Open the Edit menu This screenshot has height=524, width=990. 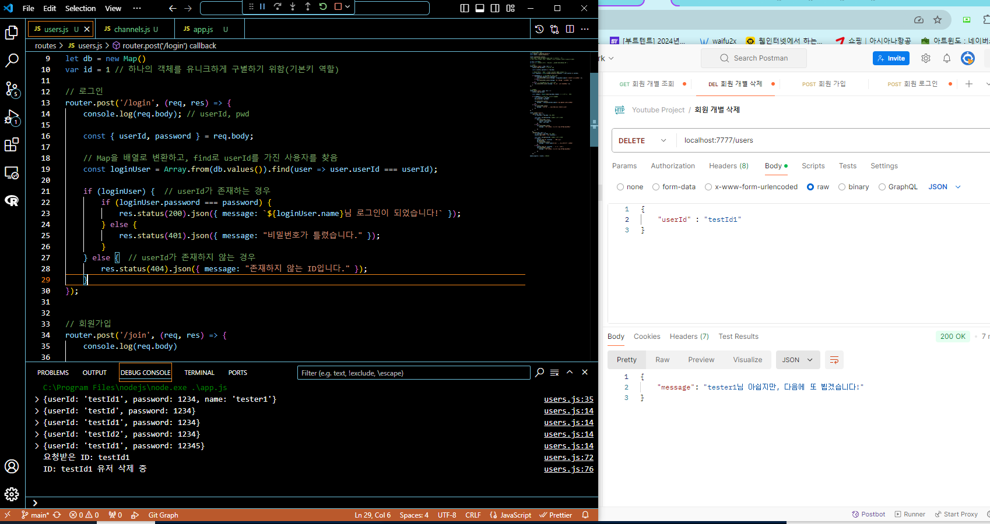(50, 8)
